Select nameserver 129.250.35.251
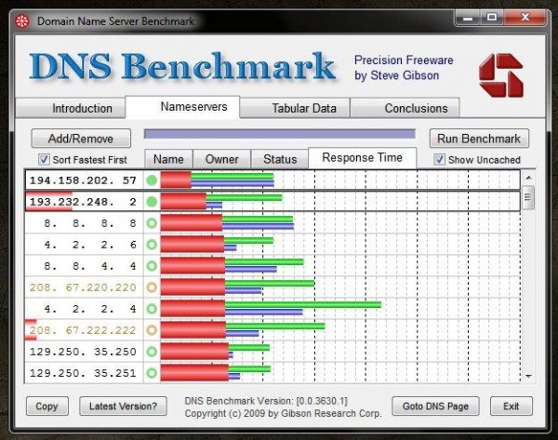The width and height of the screenshot is (558, 440). tap(84, 373)
